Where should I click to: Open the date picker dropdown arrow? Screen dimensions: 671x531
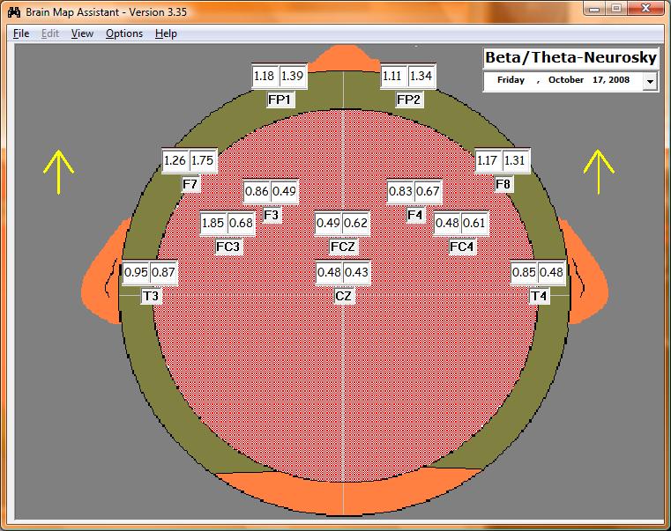coord(650,81)
